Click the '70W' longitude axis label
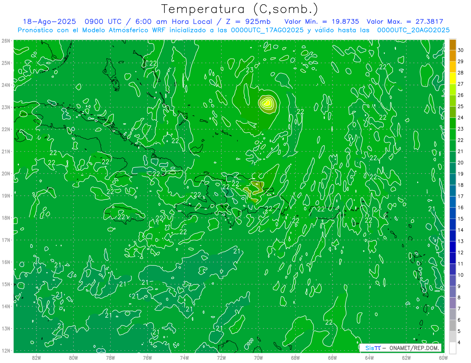 click(258, 358)
